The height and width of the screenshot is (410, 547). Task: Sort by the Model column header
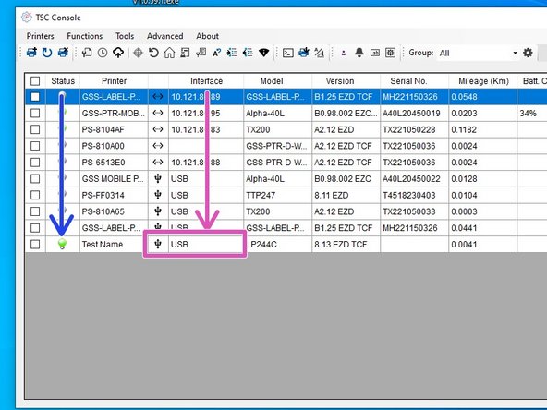point(272,81)
